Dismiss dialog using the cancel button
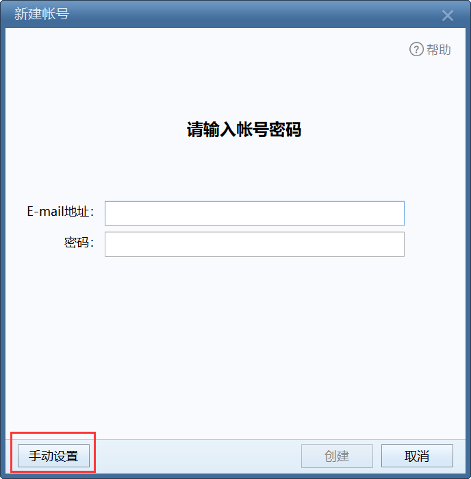The height and width of the screenshot is (479, 471). (x=417, y=456)
